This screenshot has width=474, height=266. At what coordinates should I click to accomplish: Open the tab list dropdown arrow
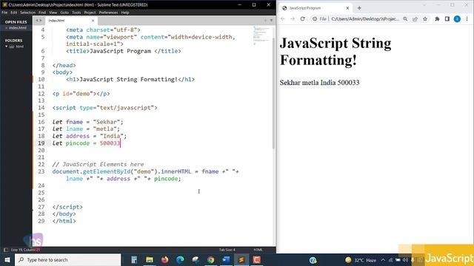pos(271,21)
